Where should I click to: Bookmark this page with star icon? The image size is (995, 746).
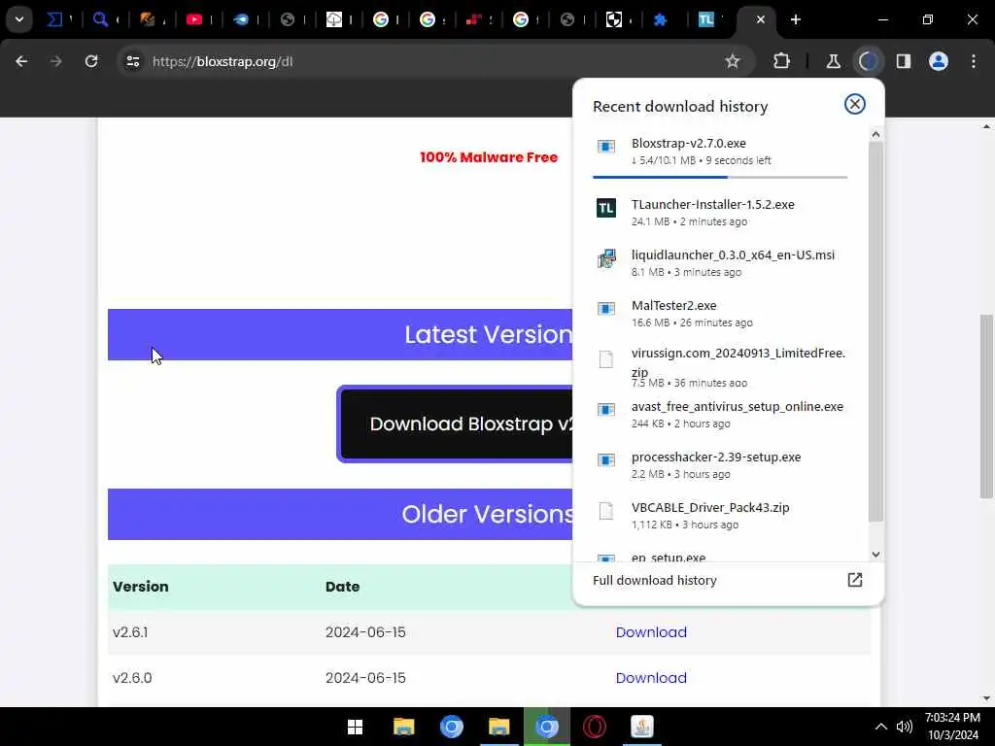coord(733,61)
